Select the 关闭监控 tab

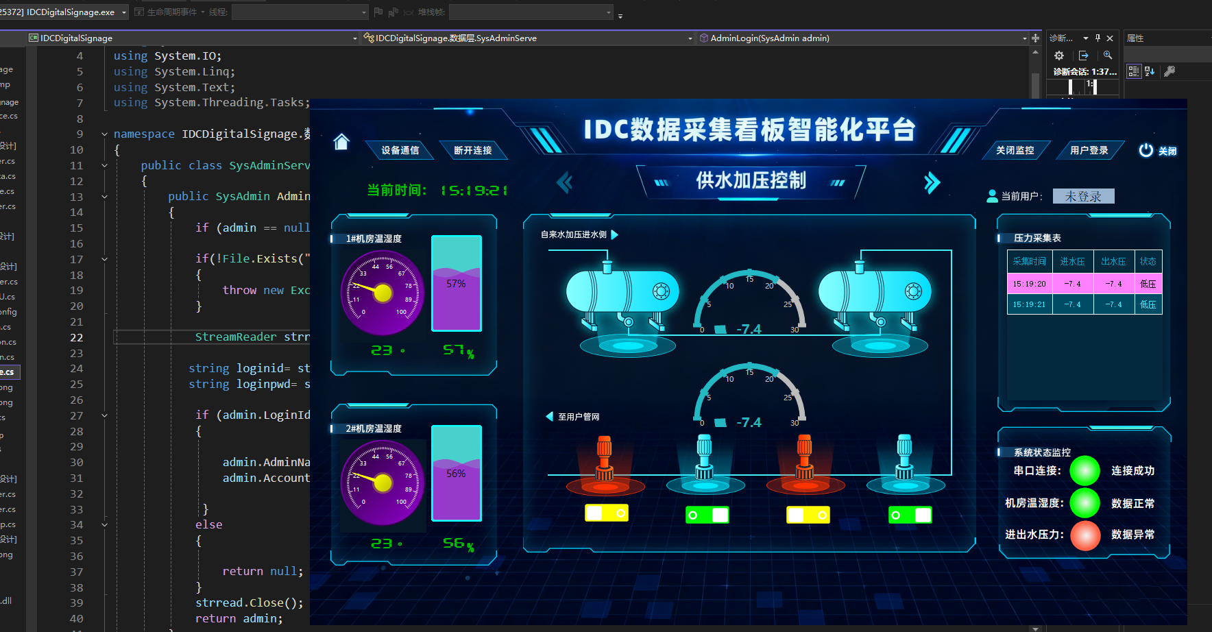[x=1015, y=150]
